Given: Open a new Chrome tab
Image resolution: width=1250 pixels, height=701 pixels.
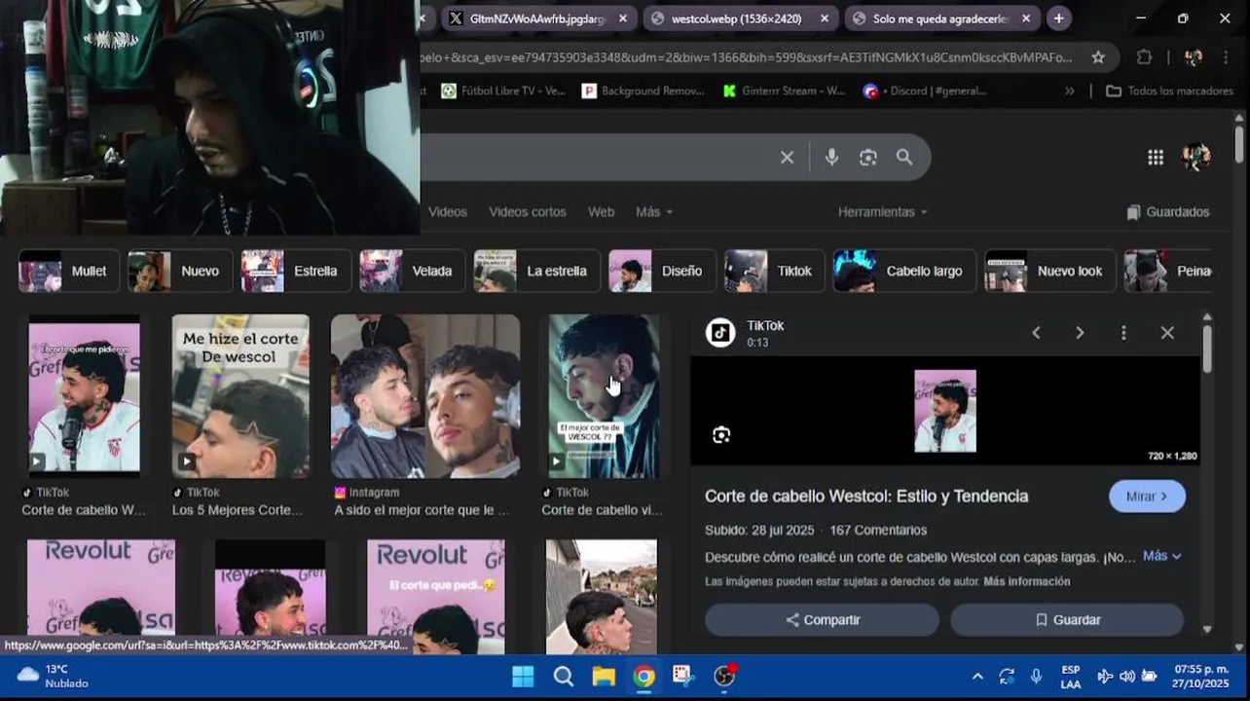Looking at the screenshot, I should point(1058,18).
